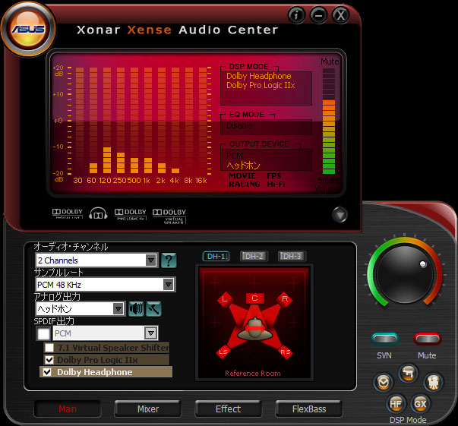Select the C center speaker in diagram
The height and width of the screenshot is (426, 458).
click(x=254, y=298)
